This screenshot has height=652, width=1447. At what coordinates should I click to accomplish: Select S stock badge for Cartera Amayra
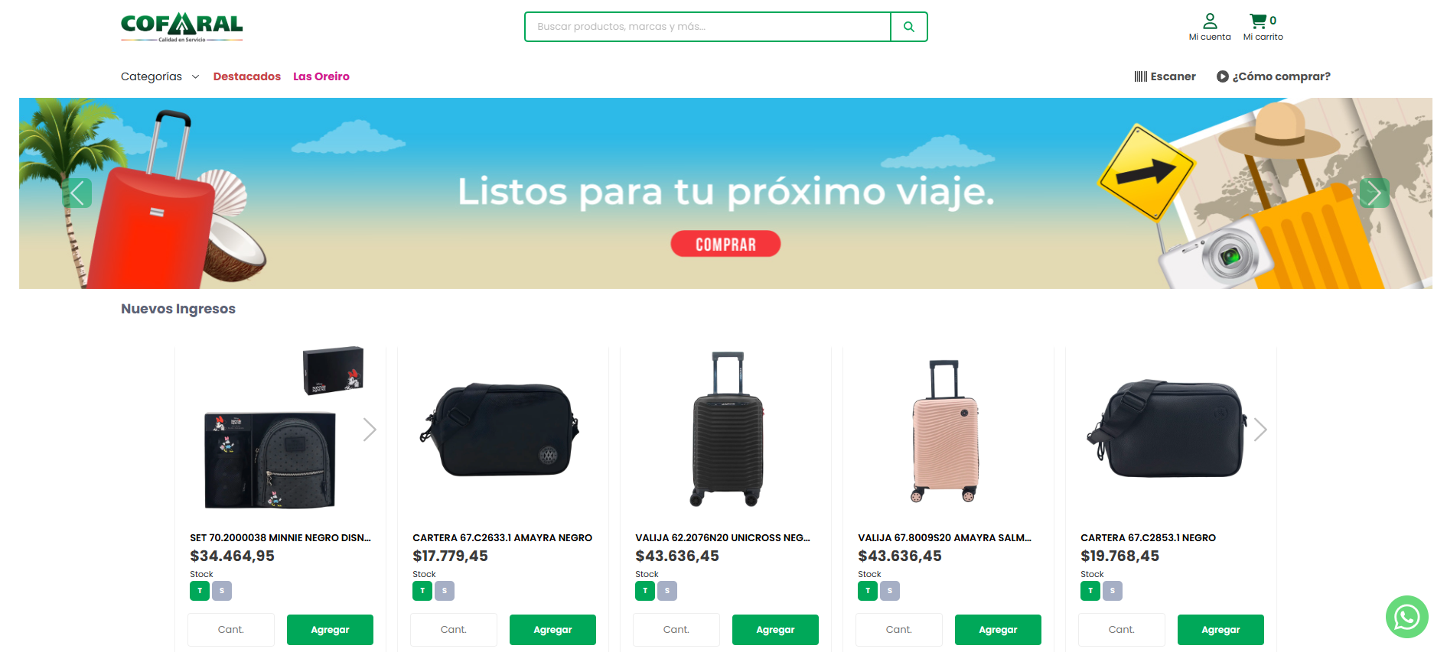click(445, 591)
